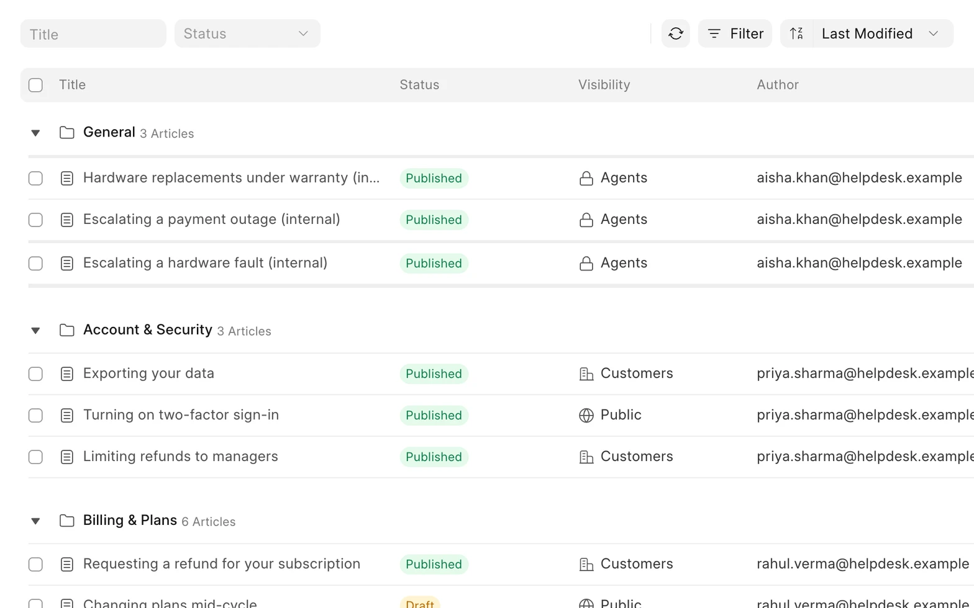This screenshot has width=974, height=608.
Task: Open the Filter options
Action: point(735,34)
